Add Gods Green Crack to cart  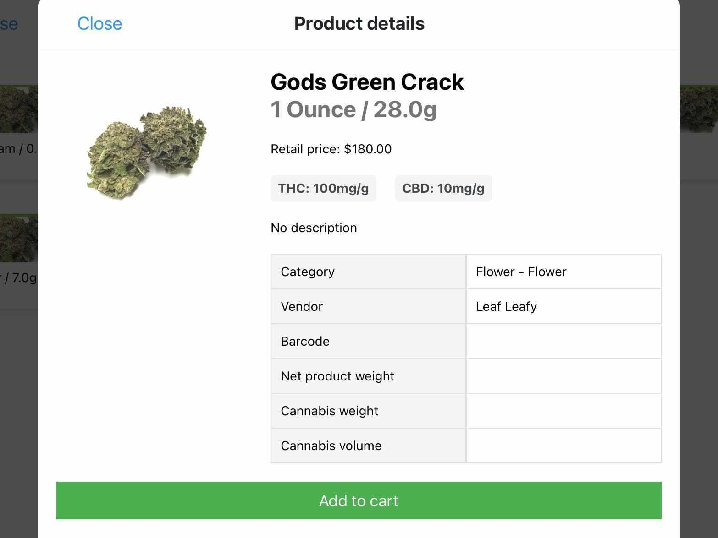tap(359, 500)
